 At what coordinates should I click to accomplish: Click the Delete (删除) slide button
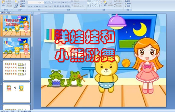tap(23, 6)
